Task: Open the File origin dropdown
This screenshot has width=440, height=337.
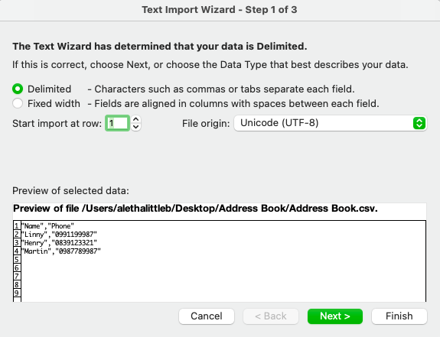Action: pos(331,123)
